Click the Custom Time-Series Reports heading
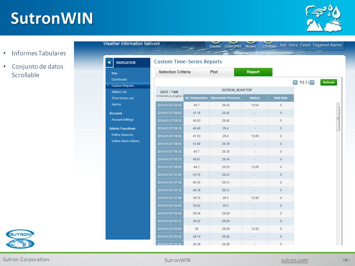This screenshot has height=266, width=355. pos(188,62)
